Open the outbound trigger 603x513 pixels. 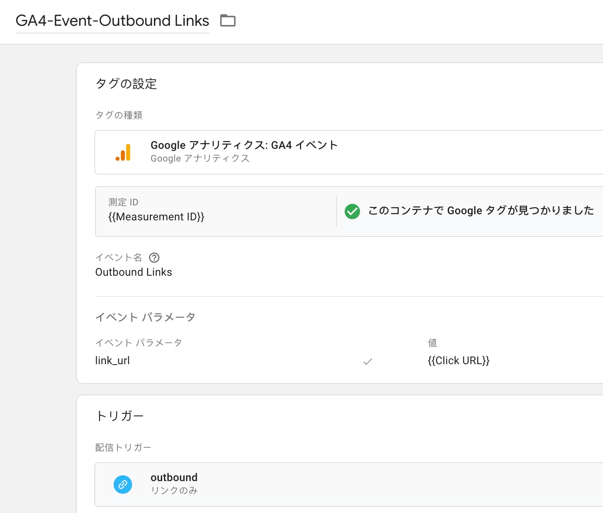point(349,485)
